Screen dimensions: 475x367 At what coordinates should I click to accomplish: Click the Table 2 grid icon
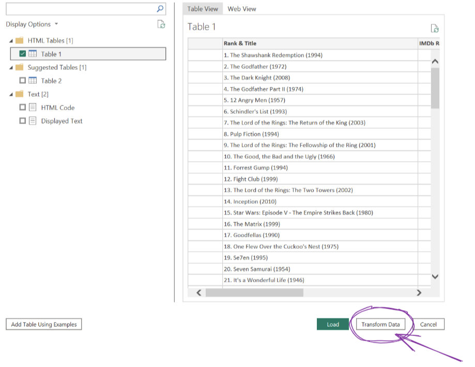click(x=33, y=81)
